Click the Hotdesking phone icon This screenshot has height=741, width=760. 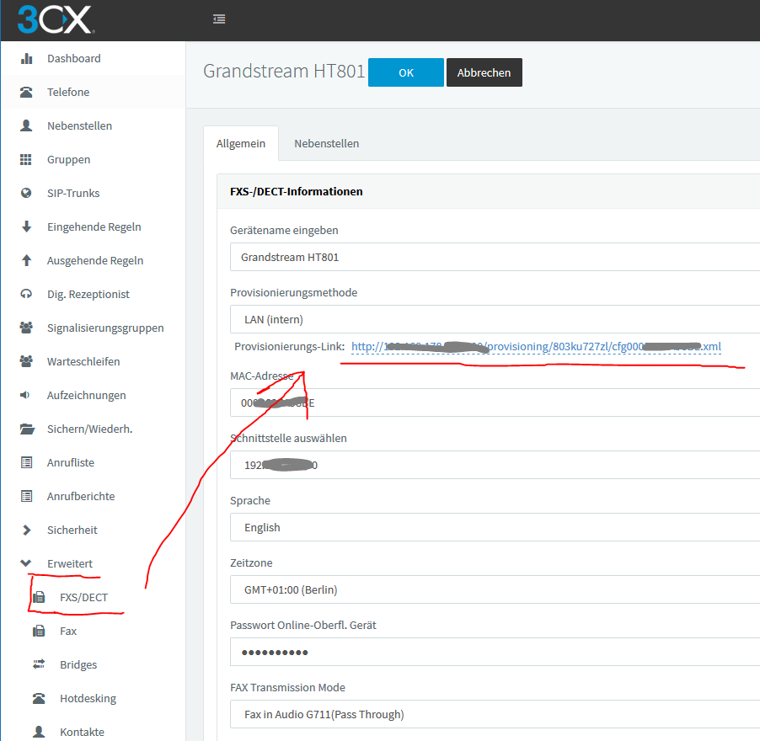coord(39,698)
